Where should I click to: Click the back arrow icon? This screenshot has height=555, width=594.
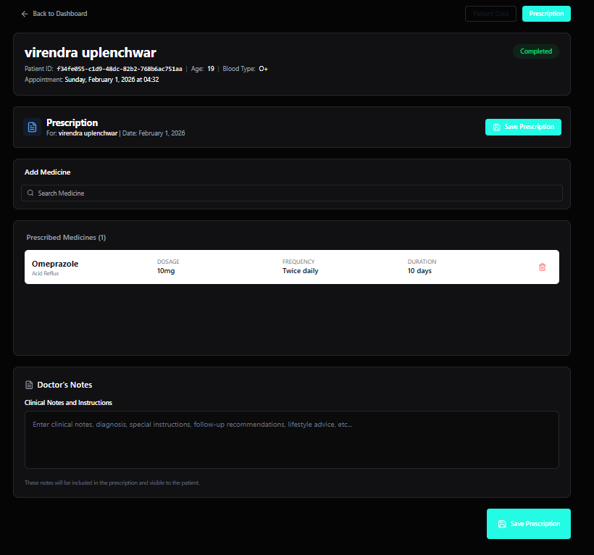click(25, 14)
